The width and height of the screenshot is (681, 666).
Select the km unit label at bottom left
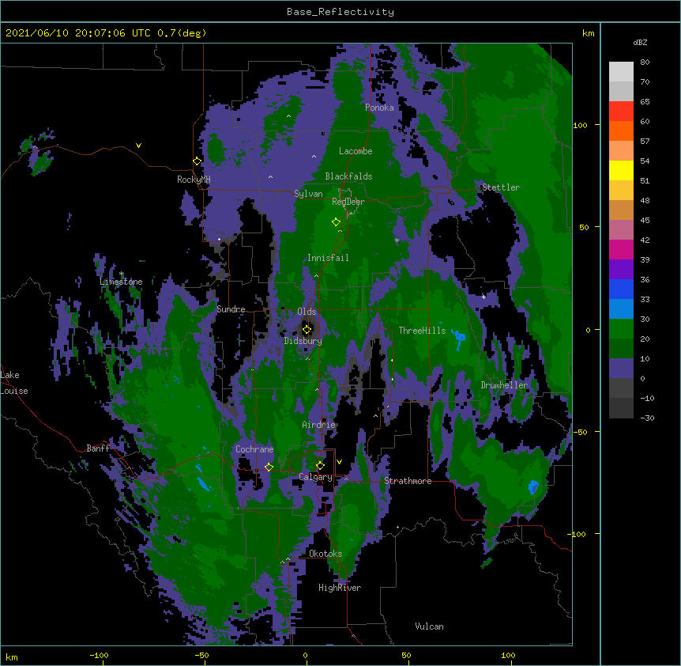12,657
